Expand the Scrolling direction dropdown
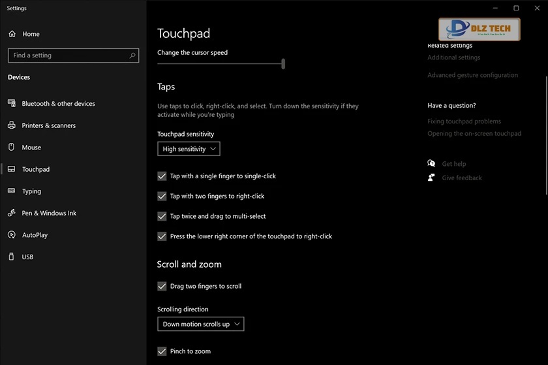This screenshot has width=548, height=365. [201, 324]
